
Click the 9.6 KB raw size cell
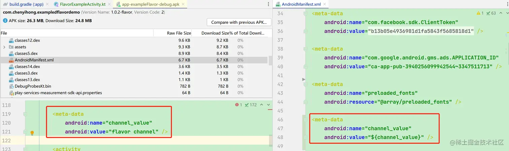184,40
